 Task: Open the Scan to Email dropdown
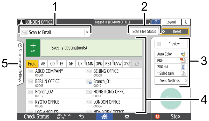pyautogui.click(x=55, y=33)
